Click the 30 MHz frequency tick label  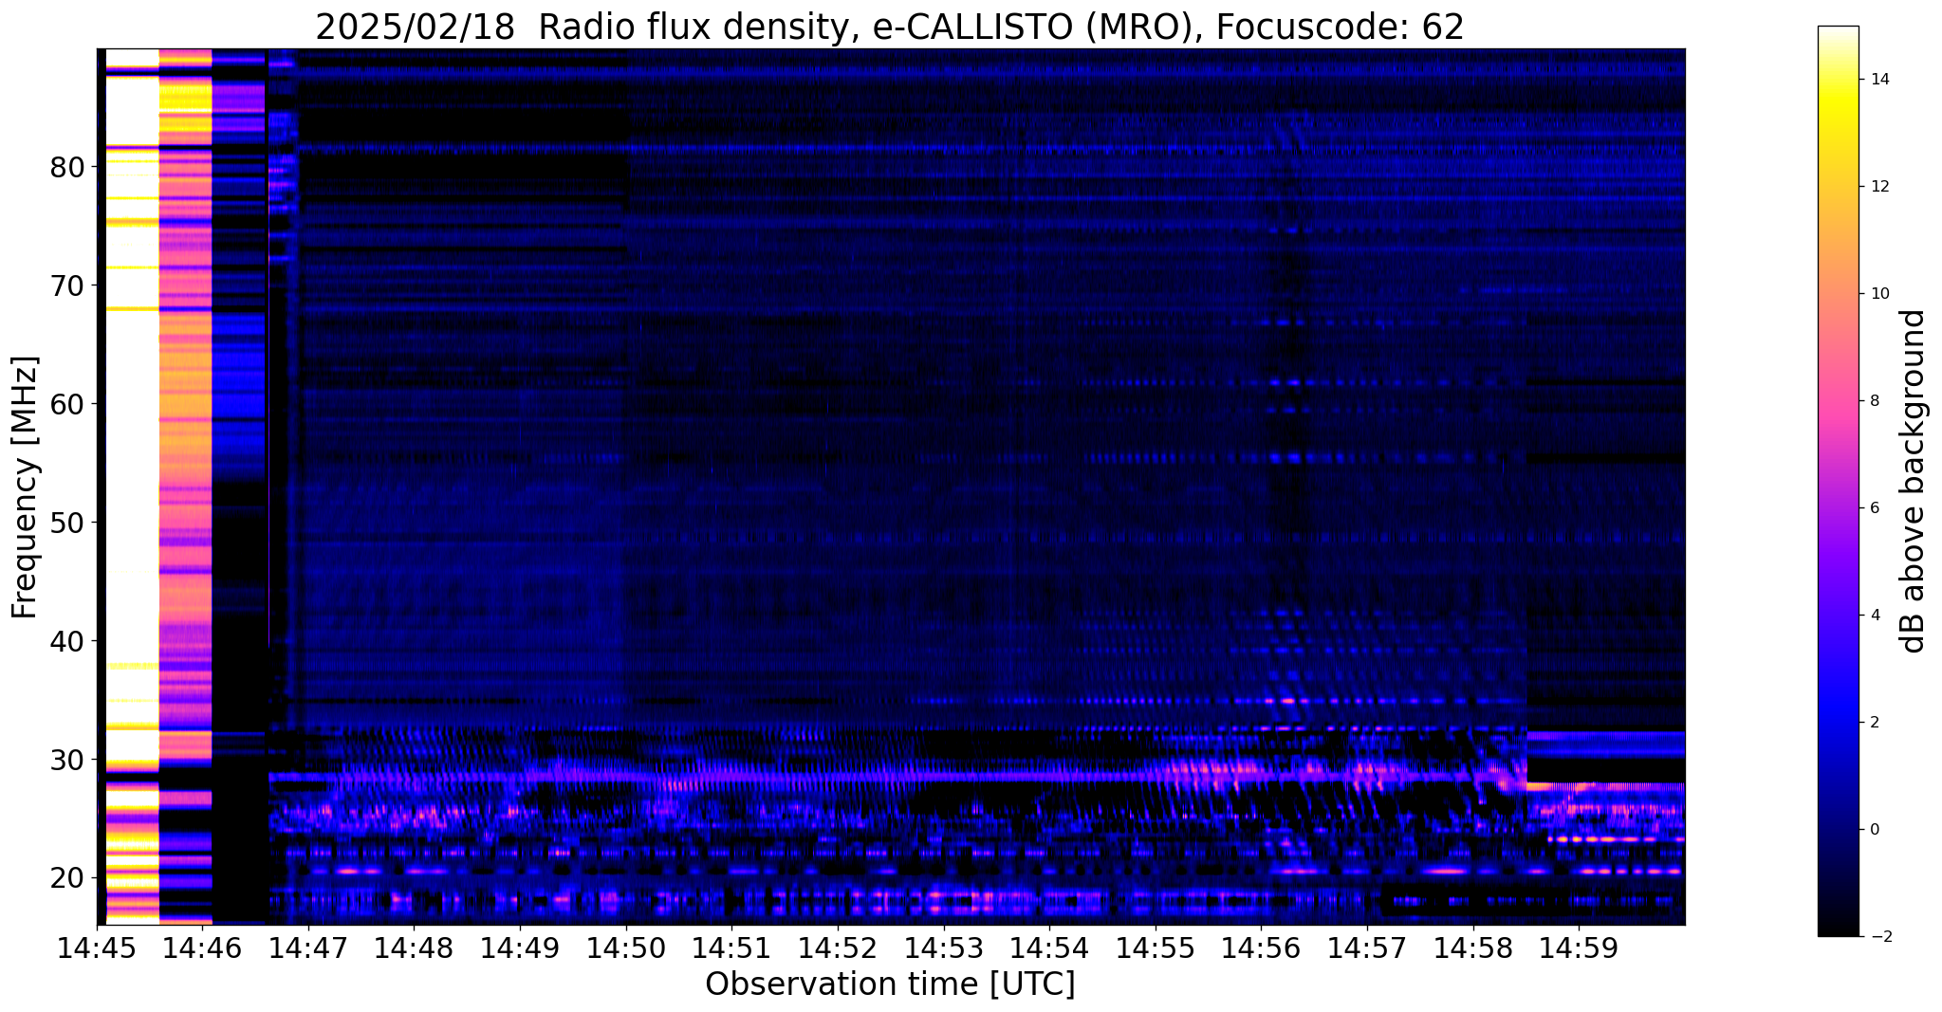67,760
